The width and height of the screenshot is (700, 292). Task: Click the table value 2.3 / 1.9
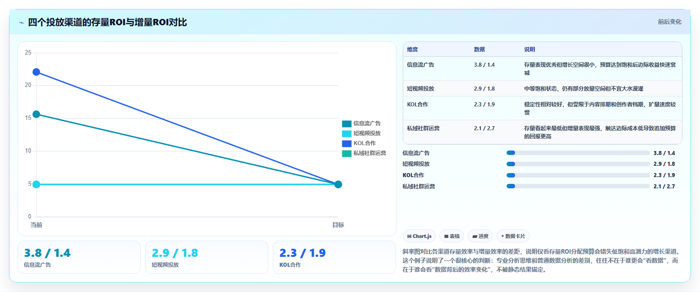tap(484, 105)
